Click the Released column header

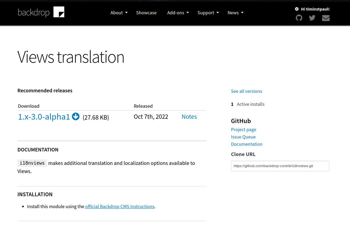pyautogui.click(x=143, y=106)
